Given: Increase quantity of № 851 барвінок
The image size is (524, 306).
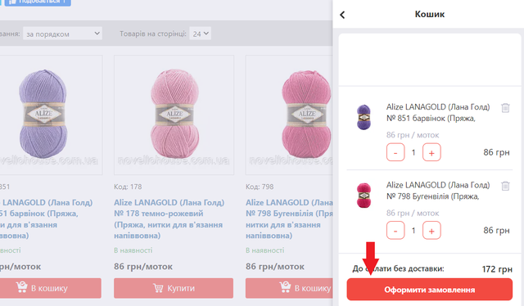Looking at the screenshot, I should (431, 152).
